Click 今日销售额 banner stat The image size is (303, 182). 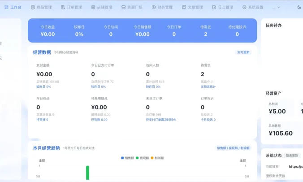143,31
